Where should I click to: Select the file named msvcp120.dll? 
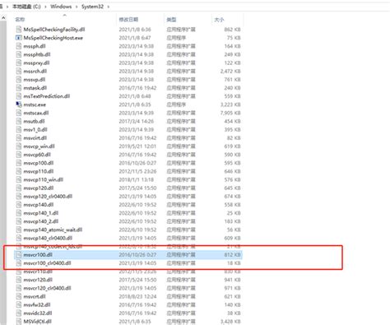pos(39,188)
